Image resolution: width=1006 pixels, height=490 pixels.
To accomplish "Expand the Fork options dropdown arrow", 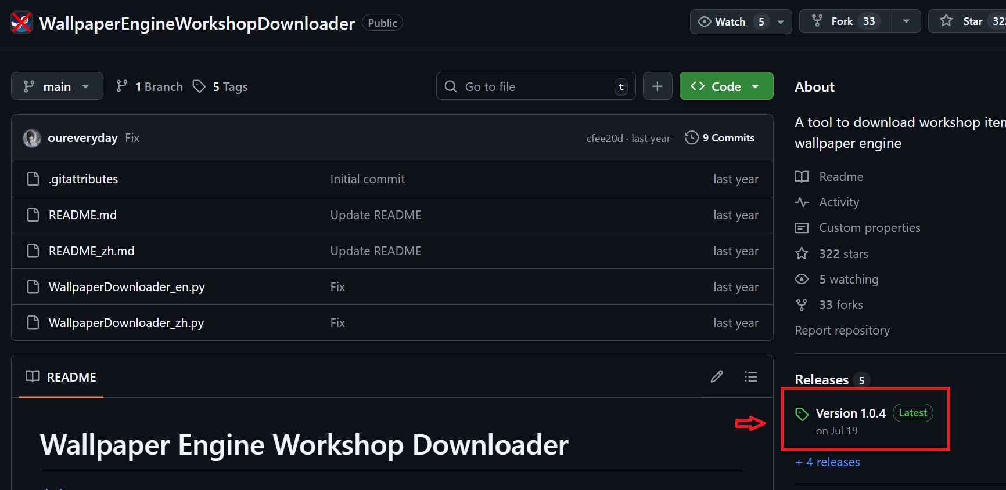I will point(906,21).
